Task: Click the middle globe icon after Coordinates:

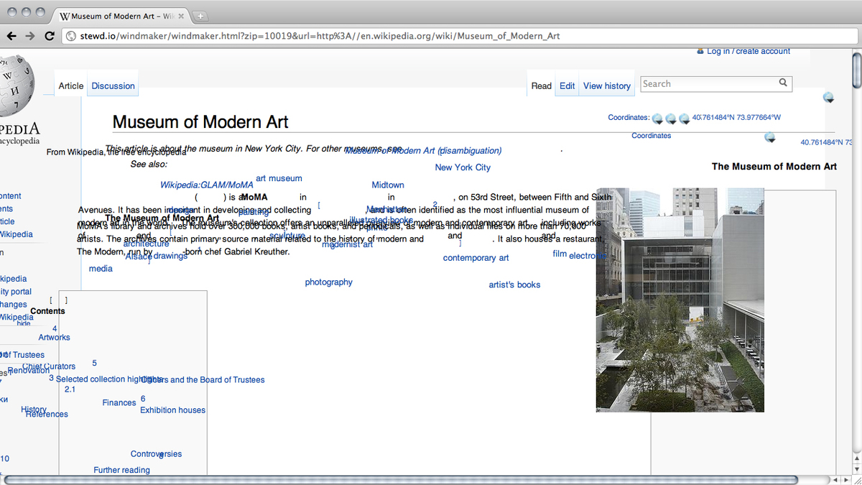Action: pyautogui.click(x=671, y=118)
